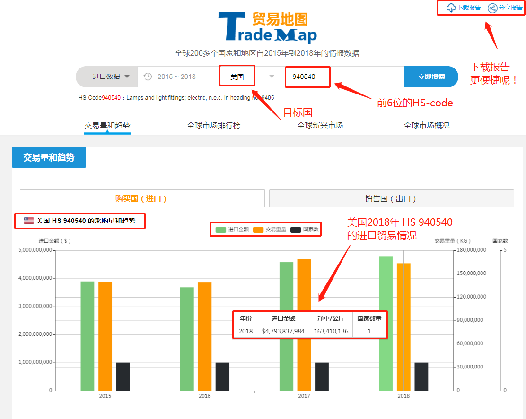Click the Trade Map logo

tap(267, 27)
